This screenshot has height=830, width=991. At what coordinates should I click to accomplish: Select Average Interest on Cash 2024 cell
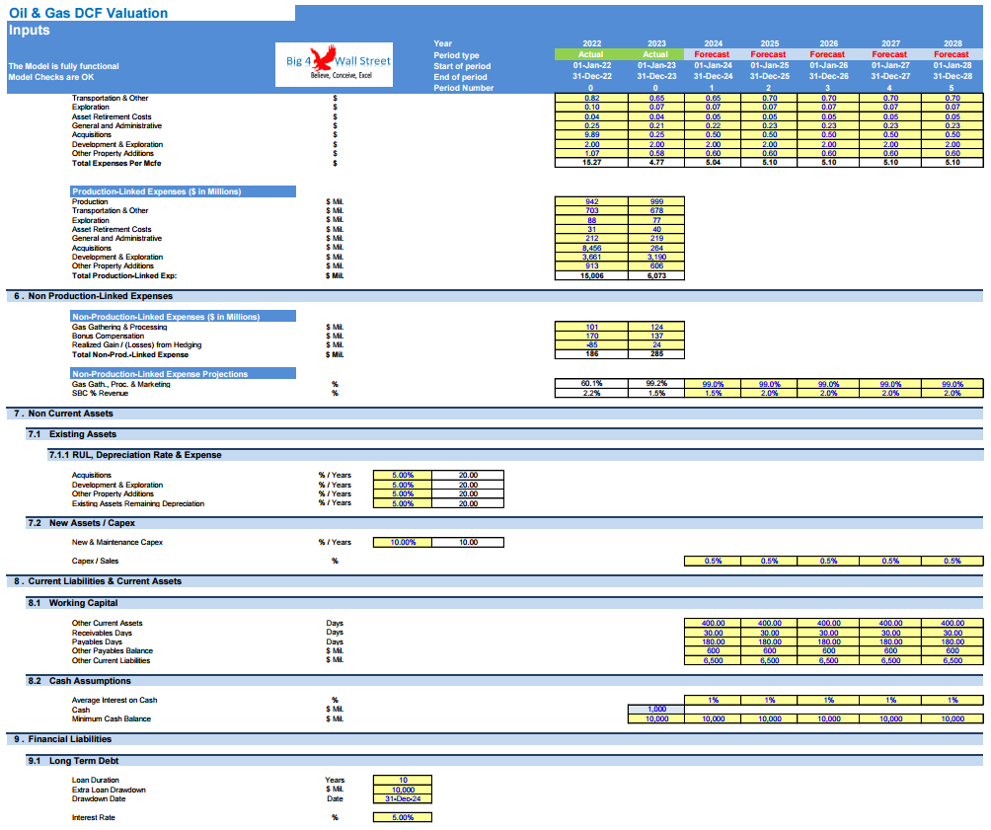coord(713,701)
